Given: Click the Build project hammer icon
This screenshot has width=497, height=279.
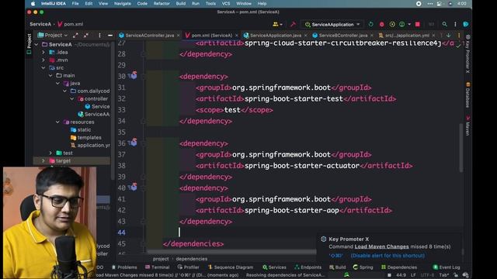Looking at the screenshot, I should (x=293, y=24).
